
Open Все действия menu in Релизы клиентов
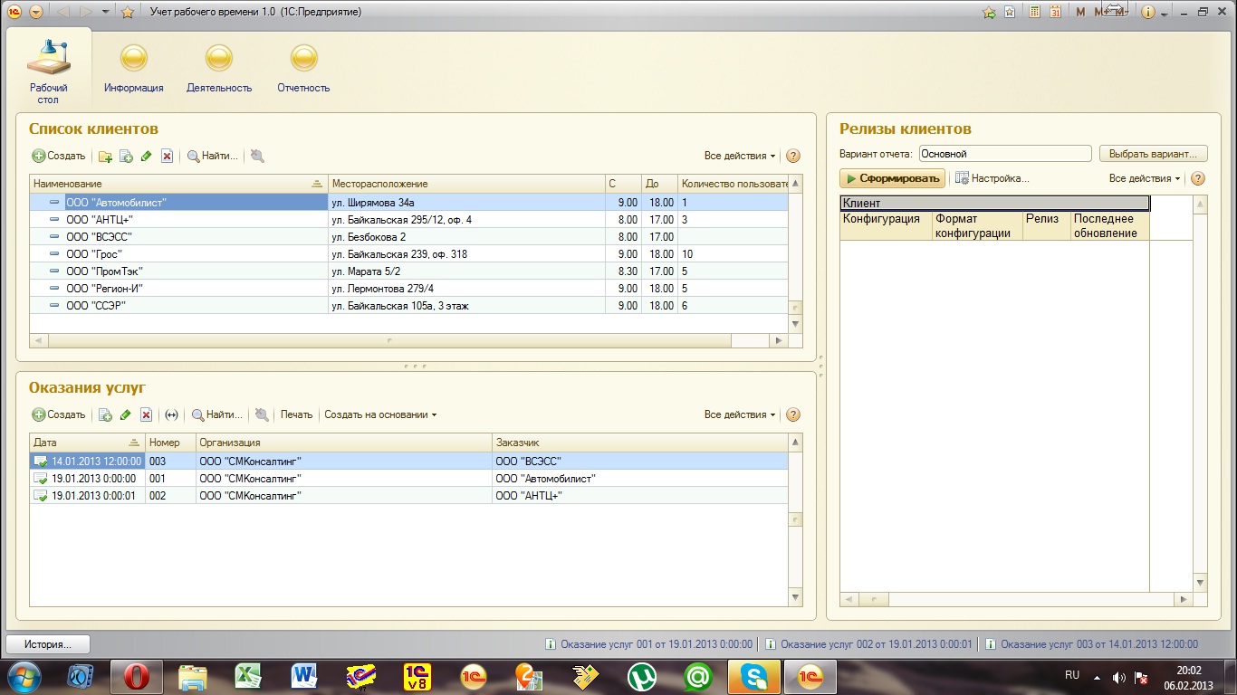click(x=1145, y=178)
